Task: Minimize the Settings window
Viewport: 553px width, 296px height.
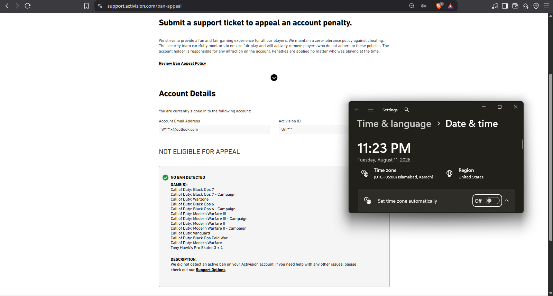Action: click(x=484, y=107)
